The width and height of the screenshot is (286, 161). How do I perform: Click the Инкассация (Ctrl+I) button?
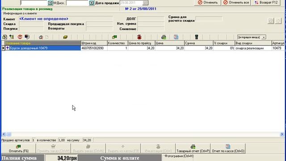tap(158, 148)
